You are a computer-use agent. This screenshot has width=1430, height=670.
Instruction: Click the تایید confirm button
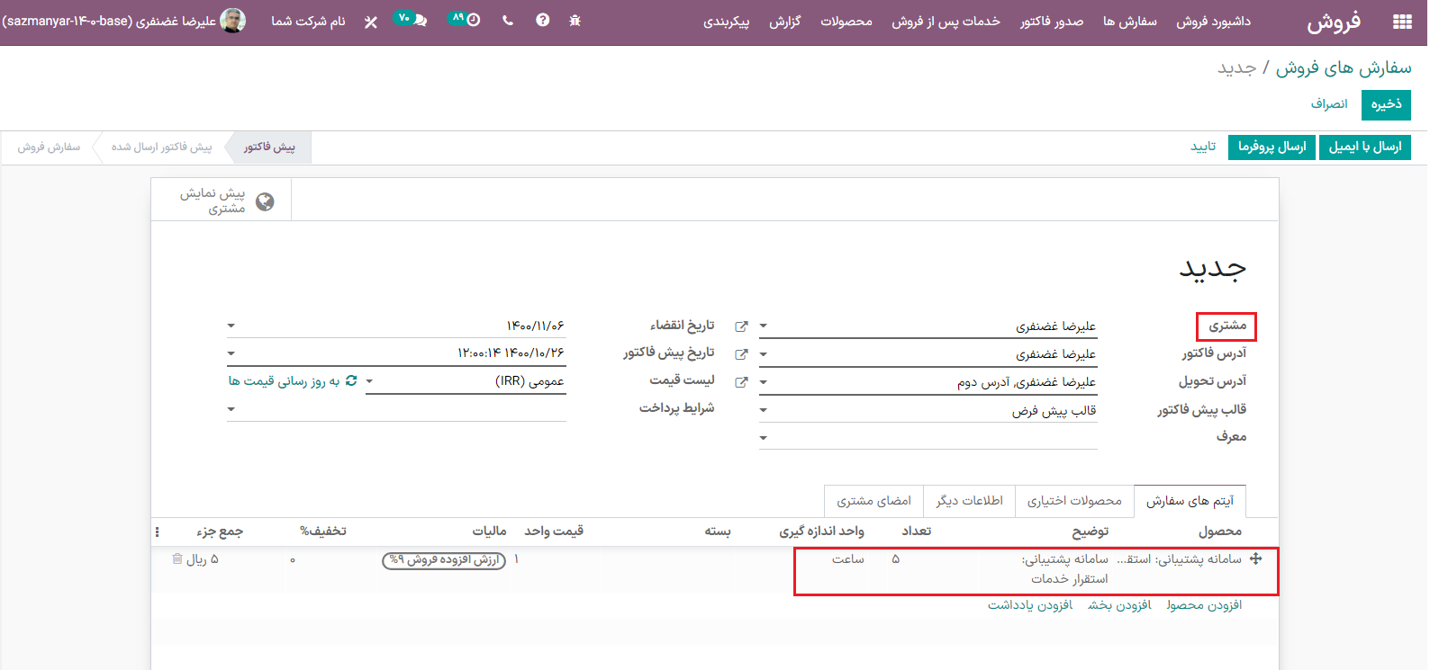tap(1203, 147)
